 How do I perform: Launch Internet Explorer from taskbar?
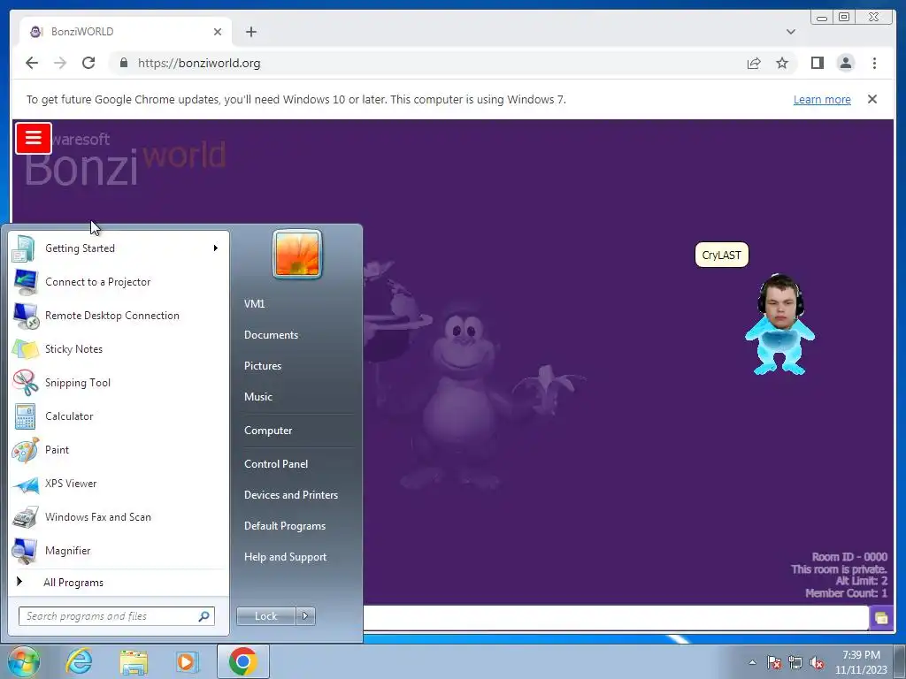(x=79, y=661)
